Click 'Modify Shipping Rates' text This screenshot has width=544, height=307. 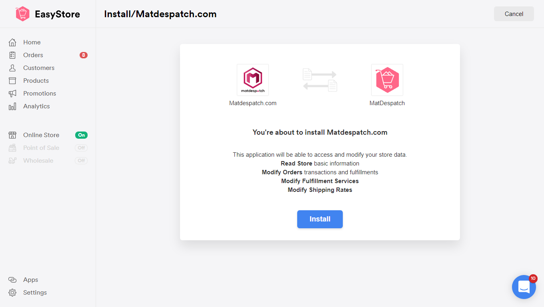pos(320,190)
